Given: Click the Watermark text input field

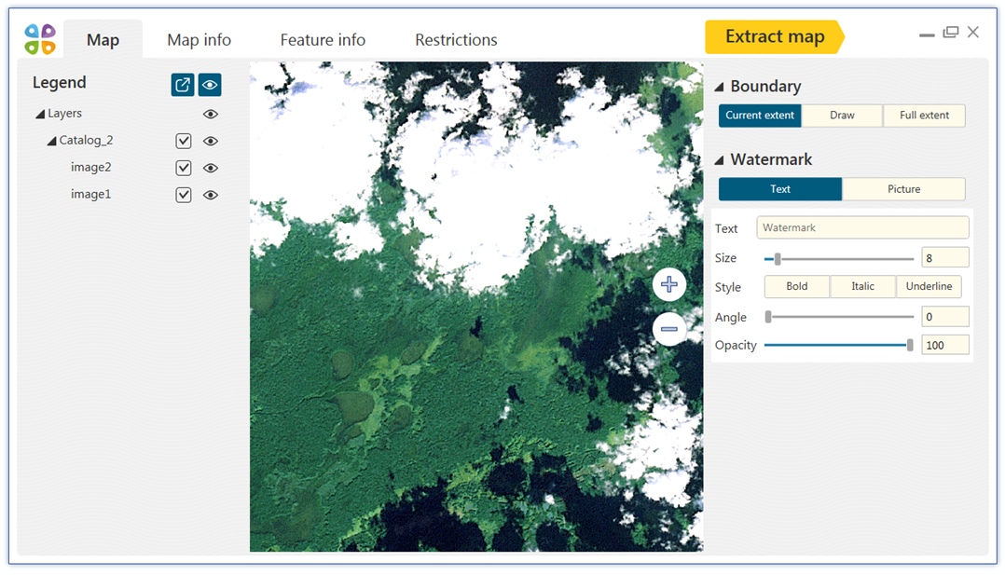Looking at the screenshot, I should [862, 227].
